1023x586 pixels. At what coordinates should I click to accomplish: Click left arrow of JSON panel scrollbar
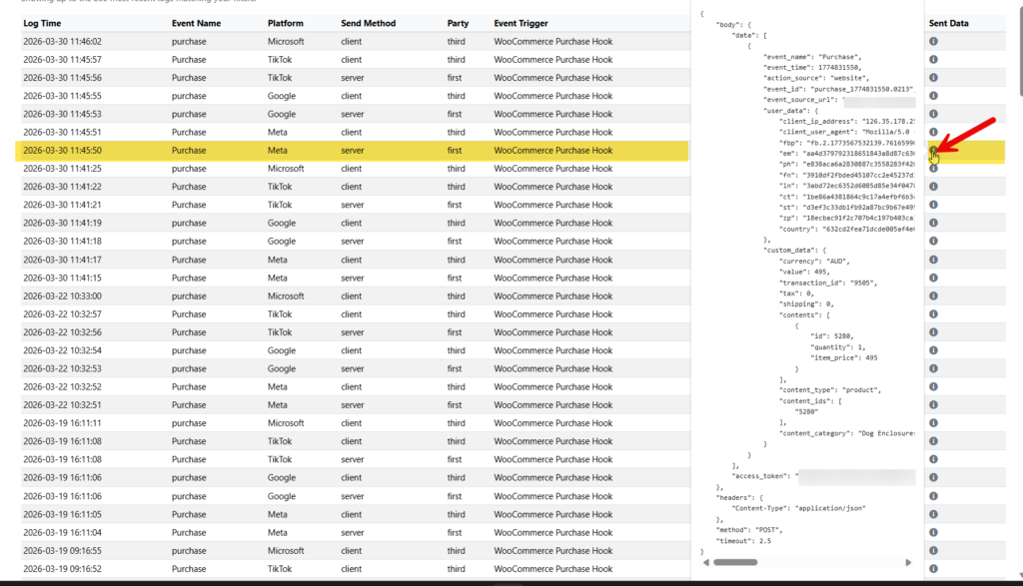[706, 562]
